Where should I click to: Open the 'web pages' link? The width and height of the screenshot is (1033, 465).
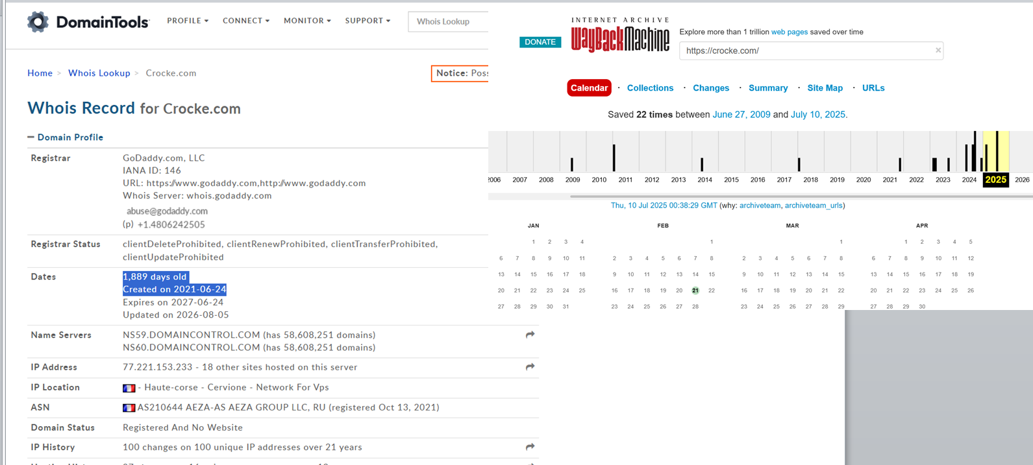pos(789,32)
